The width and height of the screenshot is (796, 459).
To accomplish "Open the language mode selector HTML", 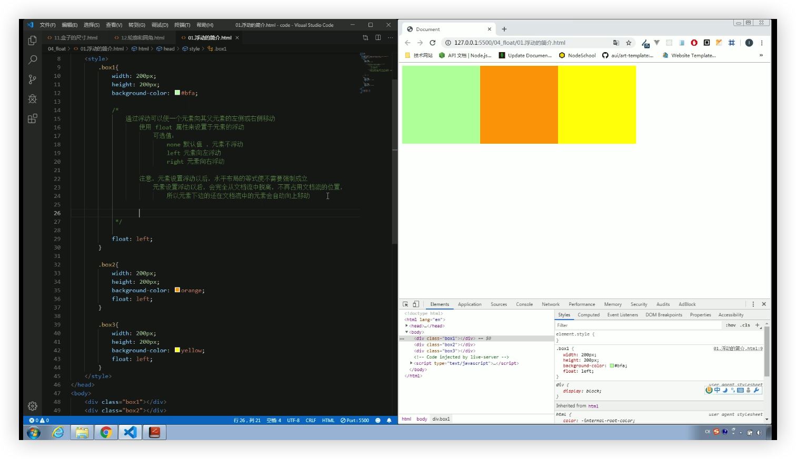I will click(328, 420).
